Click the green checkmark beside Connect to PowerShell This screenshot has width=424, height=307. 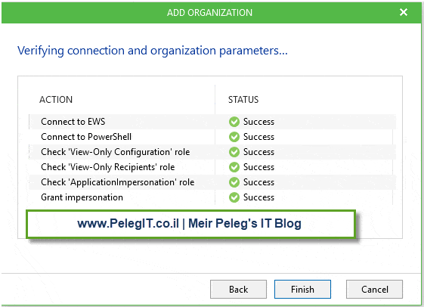tap(234, 137)
